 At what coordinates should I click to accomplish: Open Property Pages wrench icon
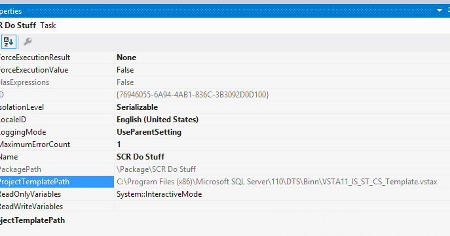[28, 42]
